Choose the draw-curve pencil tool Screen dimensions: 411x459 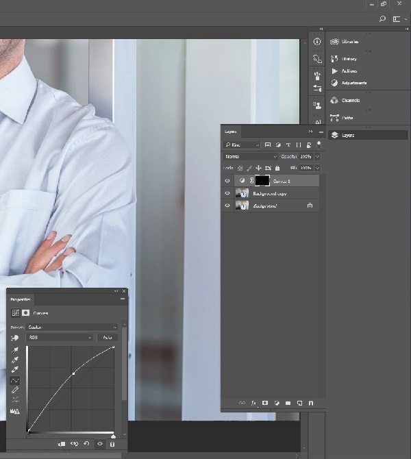15,390
